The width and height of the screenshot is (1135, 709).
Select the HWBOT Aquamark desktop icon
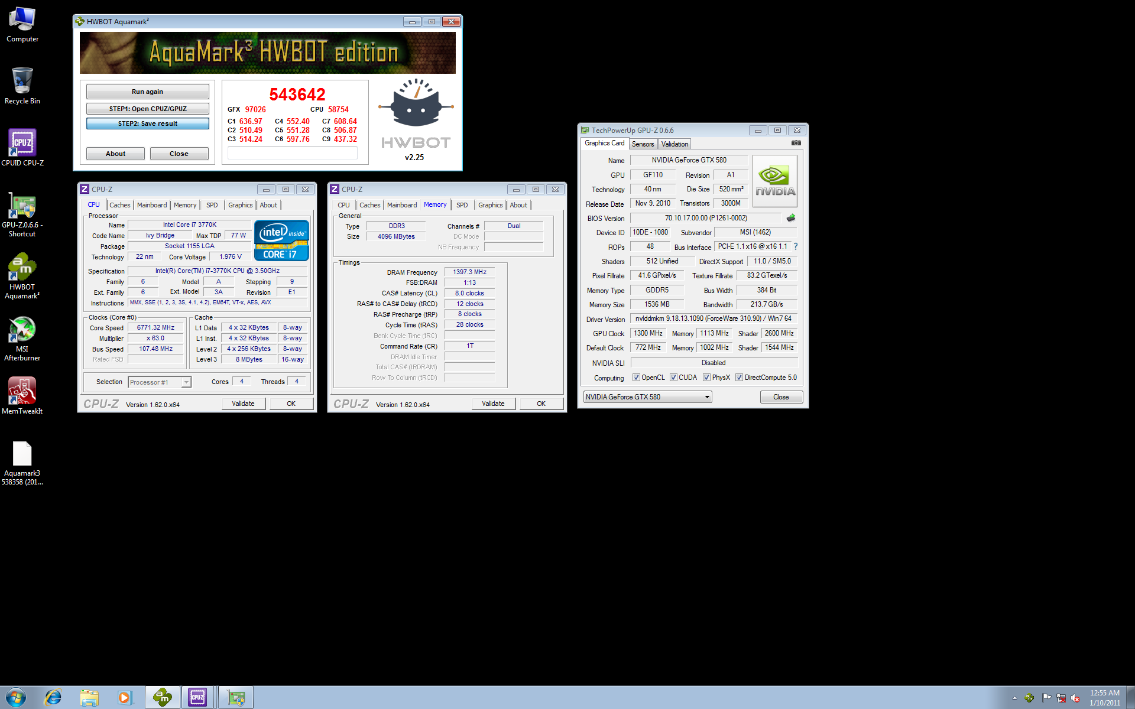(22, 276)
